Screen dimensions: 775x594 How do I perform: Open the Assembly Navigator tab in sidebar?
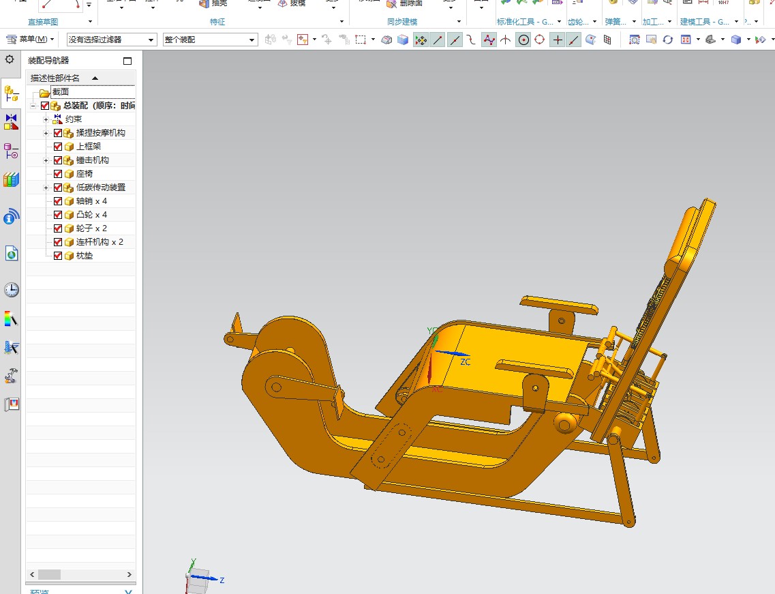[x=11, y=93]
